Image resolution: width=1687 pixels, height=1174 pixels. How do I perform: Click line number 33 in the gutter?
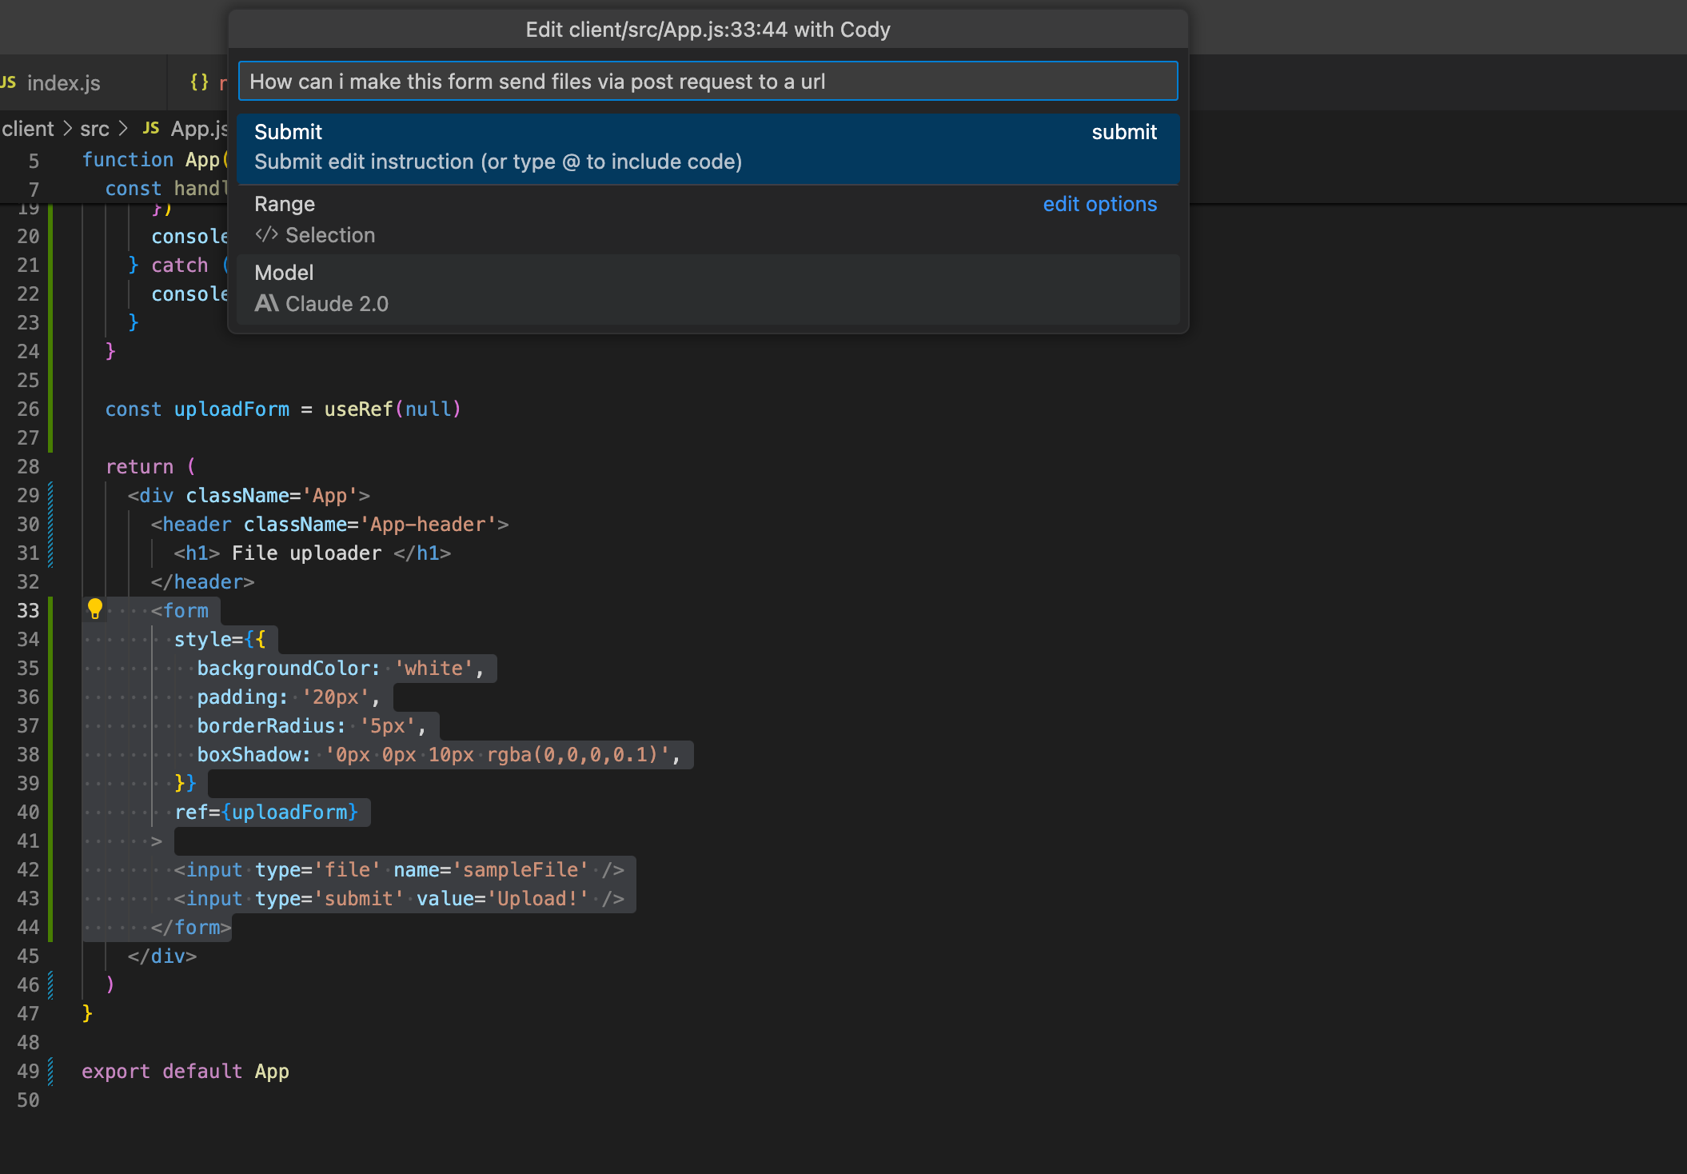[x=28, y=611]
